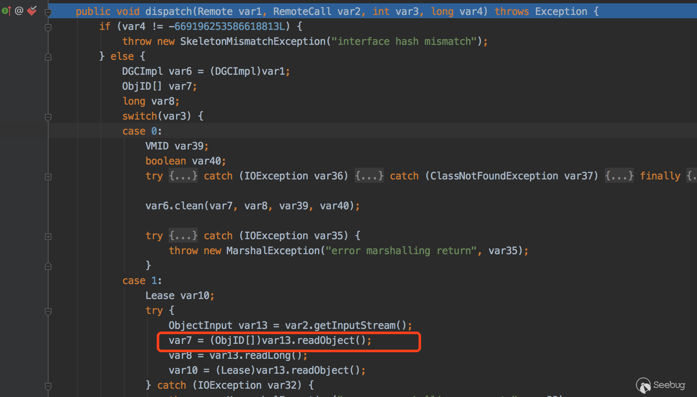697x397 pixels.
Task: Toggle the red method breakpoint diamond
Action: (x=32, y=10)
